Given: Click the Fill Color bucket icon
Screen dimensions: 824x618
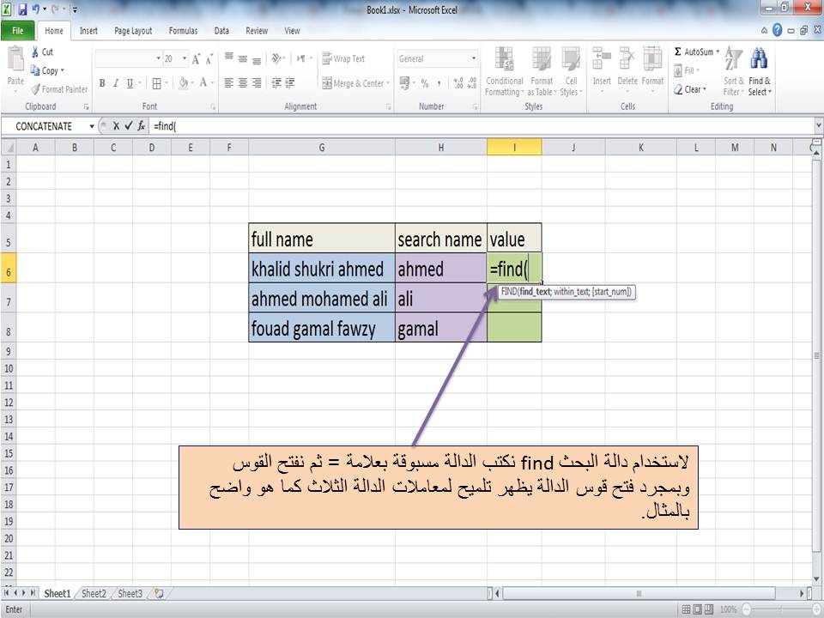Looking at the screenshot, I should coord(184,82).
